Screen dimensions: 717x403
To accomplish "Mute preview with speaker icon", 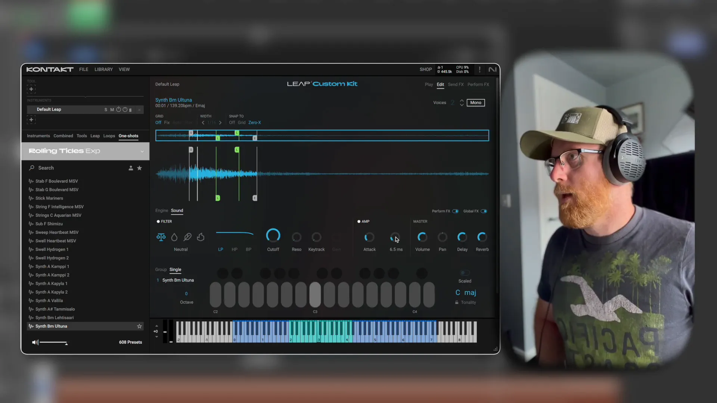I will click(35, 343).
